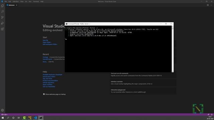The image size is (214, 120).
Task: Click the Command Prompt title bar icon
Action: 67,24
